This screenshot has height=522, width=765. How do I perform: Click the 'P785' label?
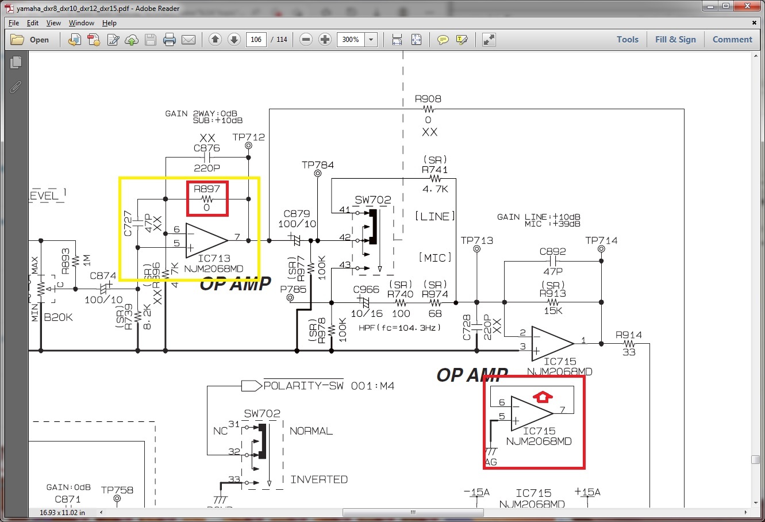pos(293,289)
